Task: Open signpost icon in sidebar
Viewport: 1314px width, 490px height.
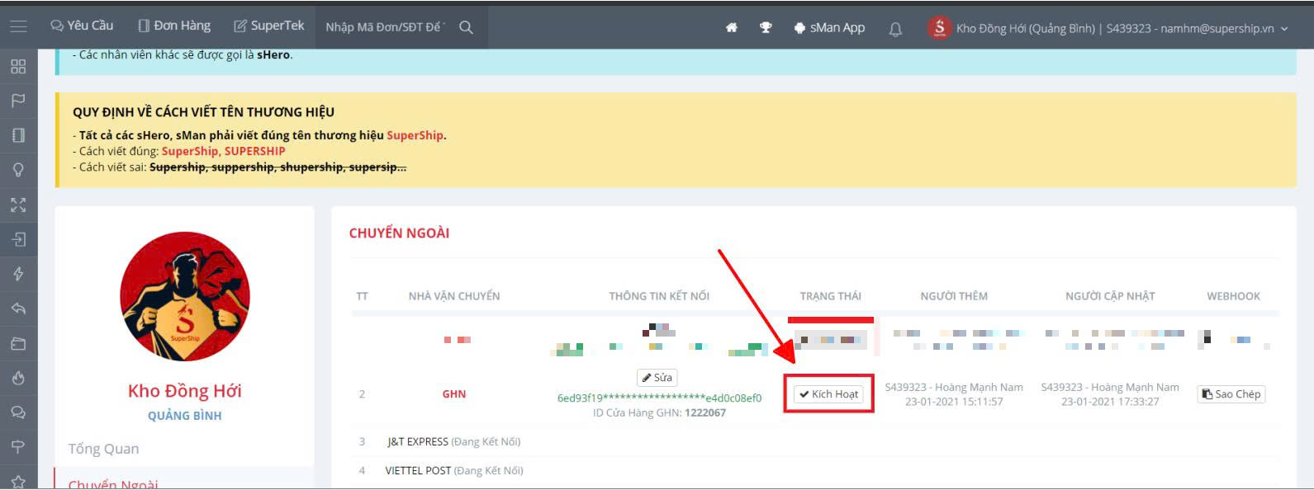Action: point(18,447)
